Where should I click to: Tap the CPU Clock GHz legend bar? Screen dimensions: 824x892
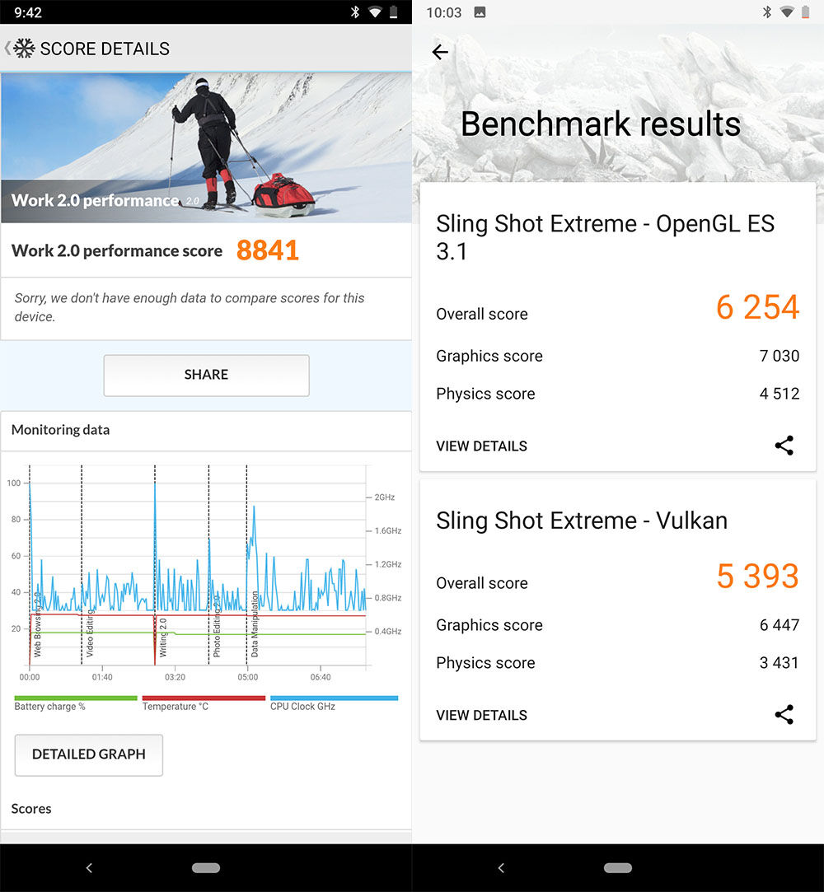point(334,698)
